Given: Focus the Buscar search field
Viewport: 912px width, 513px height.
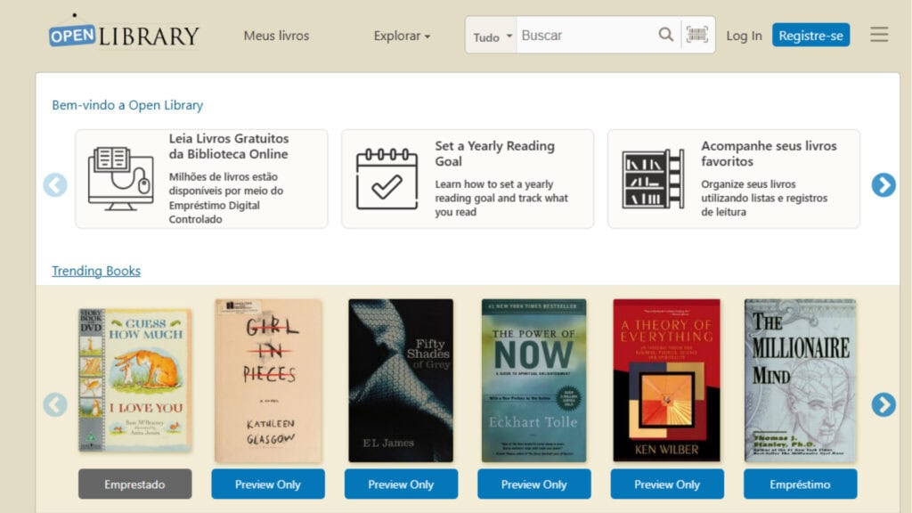Looking at the screenshot, I should coord(586,36).
